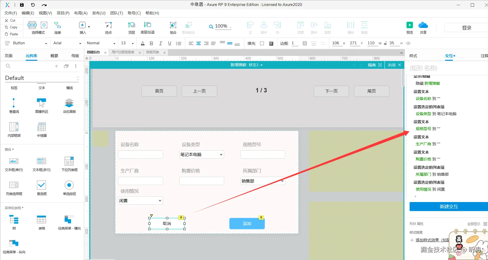Click the 添加 button on canvas

pyautogui.click(x=247, y=224)
